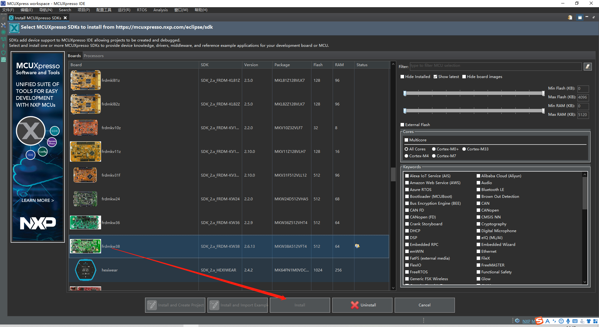Click the Sogou smiley emoji icon

[561, 321]
